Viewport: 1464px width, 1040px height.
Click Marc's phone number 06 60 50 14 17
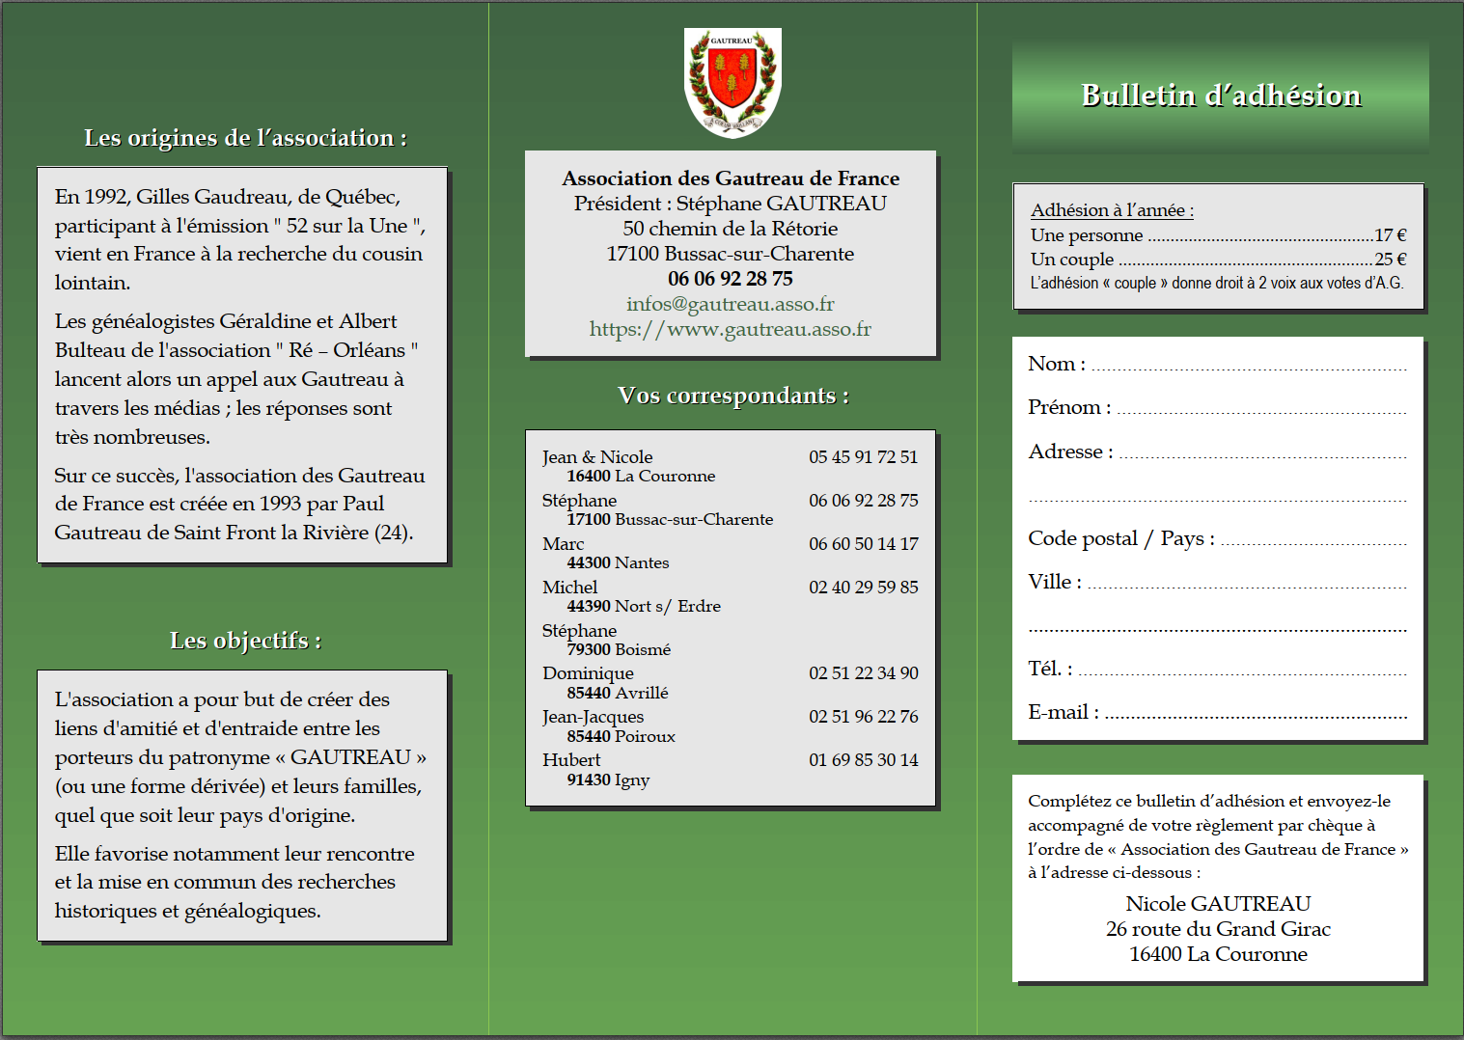(x=863, y=544)
